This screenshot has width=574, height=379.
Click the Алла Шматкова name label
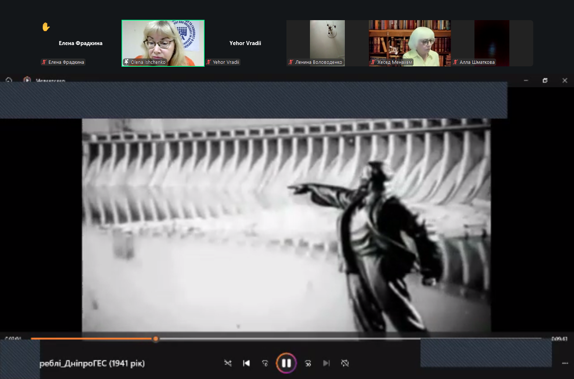coord(477,62)
